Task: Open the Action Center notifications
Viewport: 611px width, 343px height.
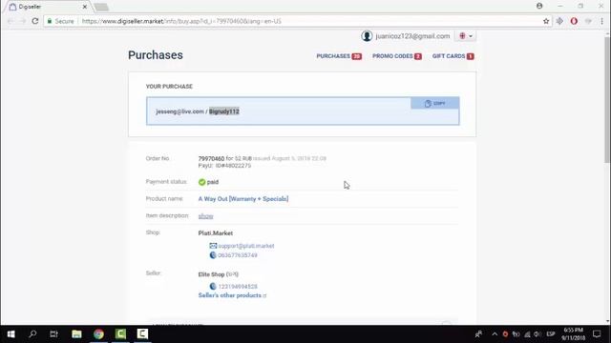Action: [x=597, y=334]
